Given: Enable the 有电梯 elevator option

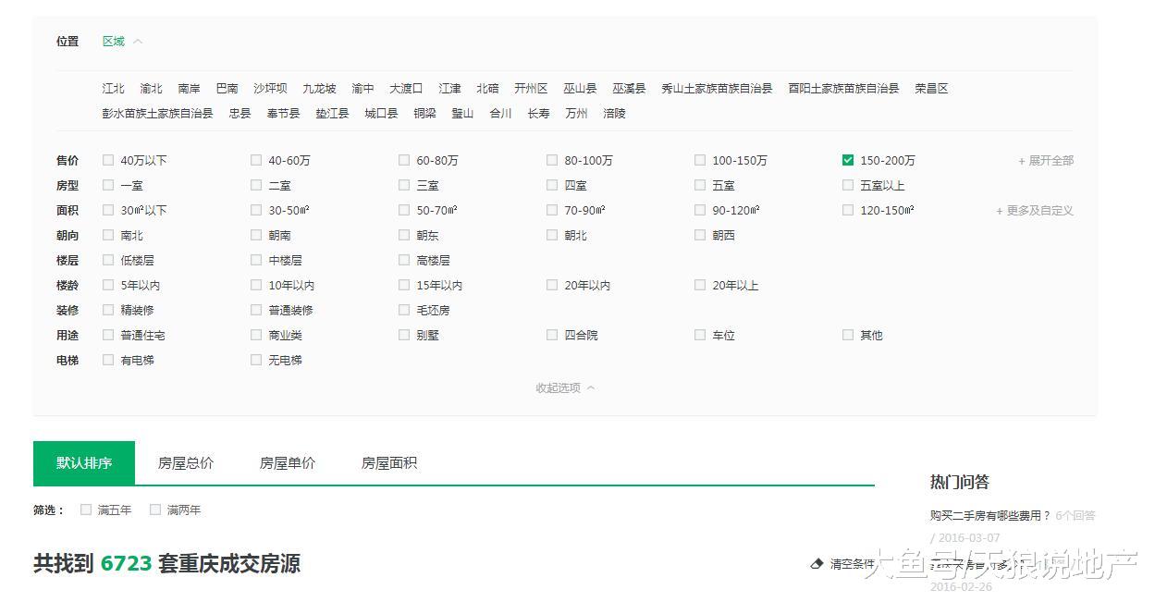Looking at the screenshot, I should point(108,360).
